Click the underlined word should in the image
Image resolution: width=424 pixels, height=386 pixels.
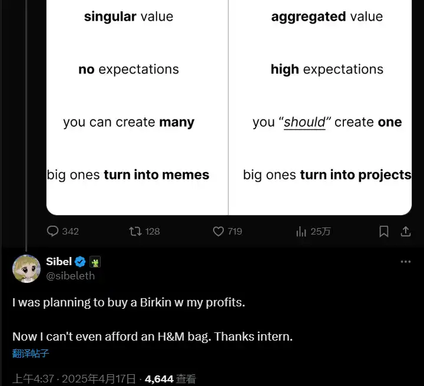click(x=304, y=123)
